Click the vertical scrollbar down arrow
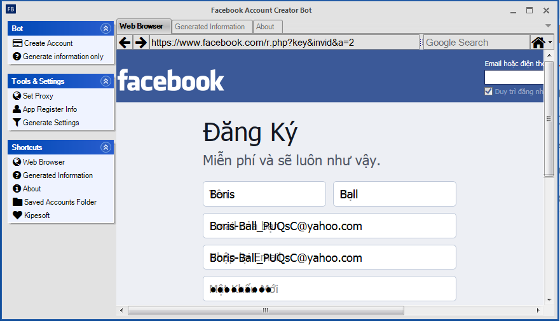Image resolution: width=560 pixels, height=321 pixels. [x=549, y=300]
